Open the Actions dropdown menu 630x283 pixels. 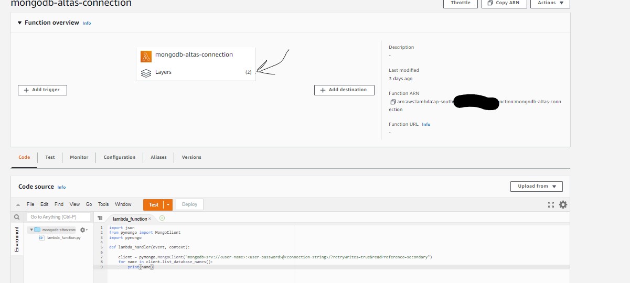550,3
